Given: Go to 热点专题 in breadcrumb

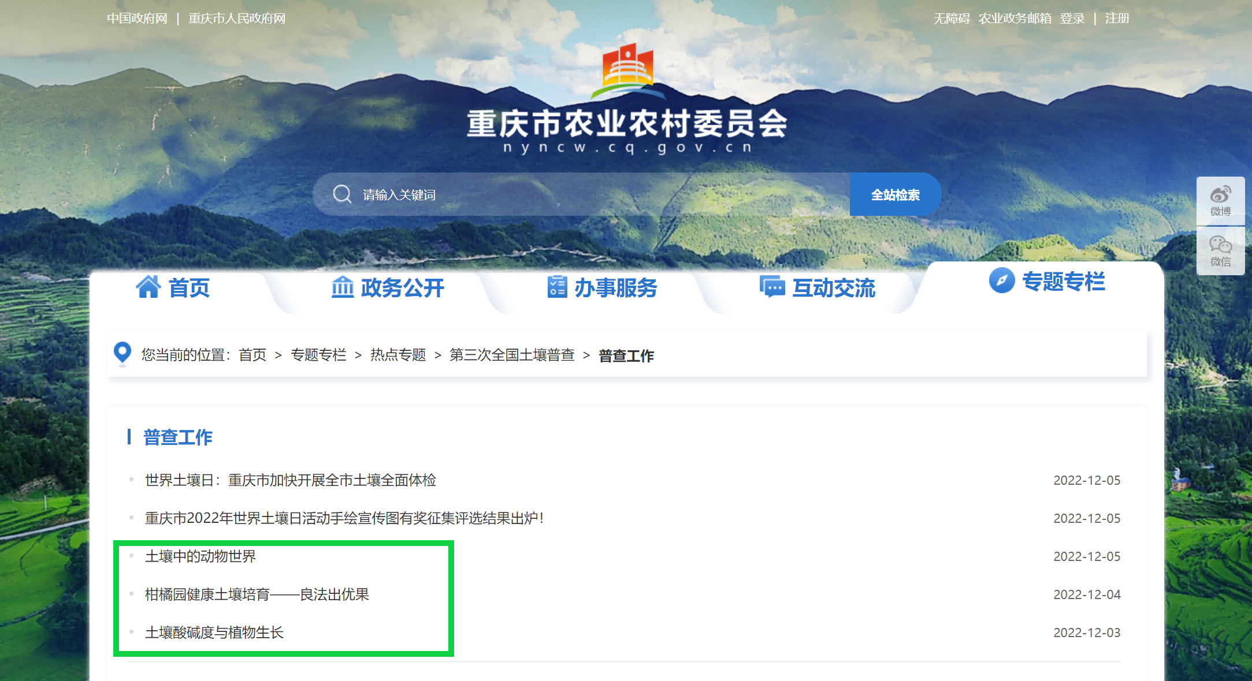Looking at the screenshot, I should click(398, 355).
